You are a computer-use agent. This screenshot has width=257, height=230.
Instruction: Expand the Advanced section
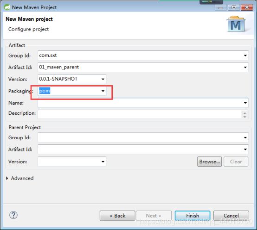pos(7,178)
